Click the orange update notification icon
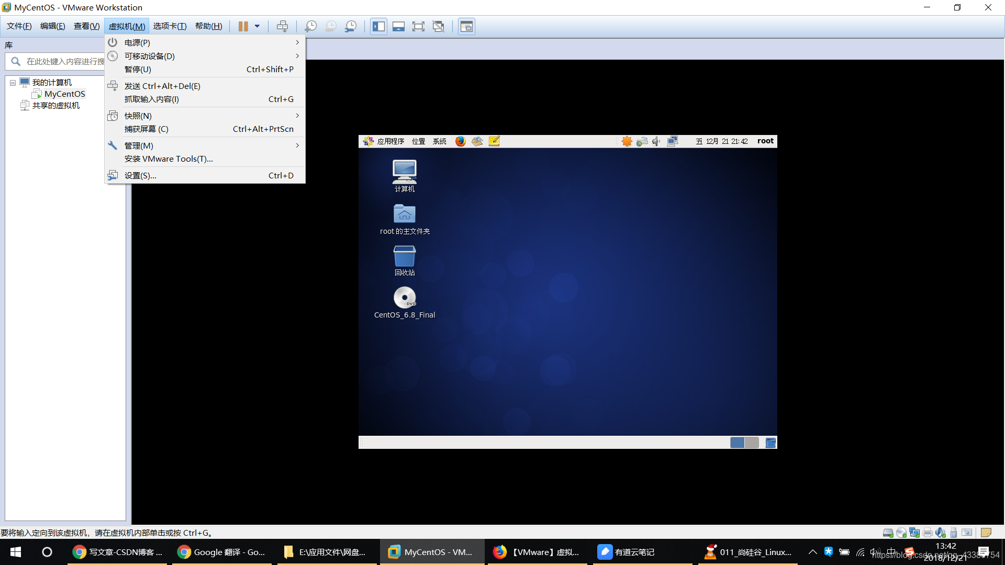 [x=627, y=141]
